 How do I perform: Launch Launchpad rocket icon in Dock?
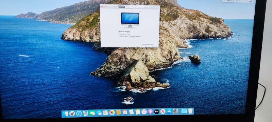72,114
